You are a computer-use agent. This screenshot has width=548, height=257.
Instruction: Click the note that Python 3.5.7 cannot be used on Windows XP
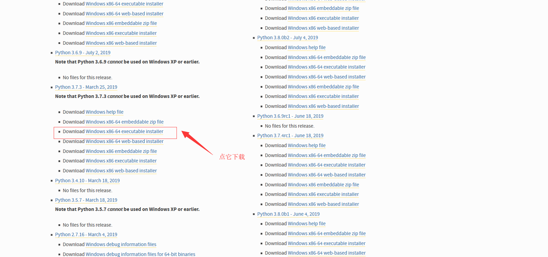coord(127,209)
